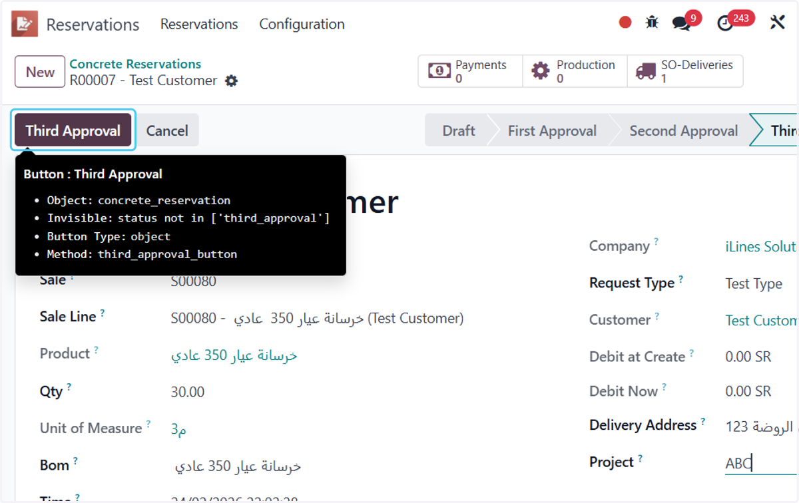Viewport: 799px width, 503px height.
Task: Open messages chat icon with badge 9
Action: 682,23
